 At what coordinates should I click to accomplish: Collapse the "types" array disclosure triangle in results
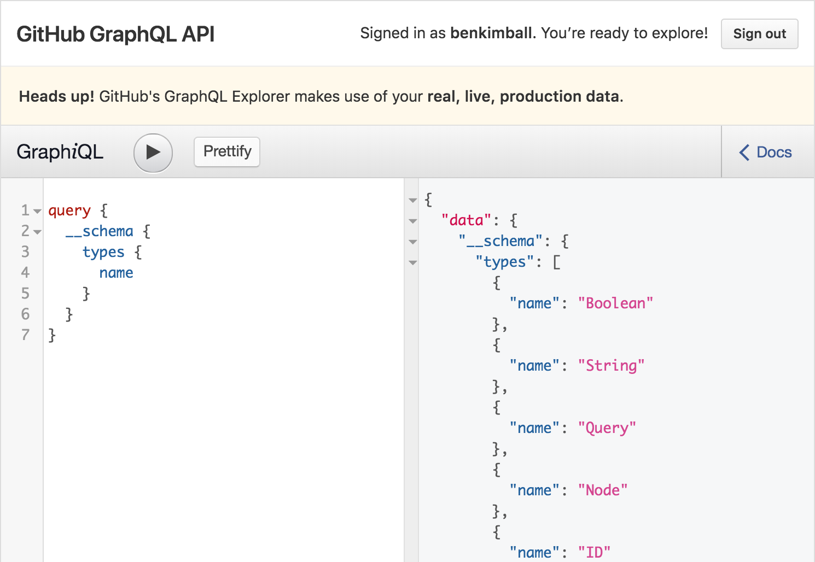412,263
